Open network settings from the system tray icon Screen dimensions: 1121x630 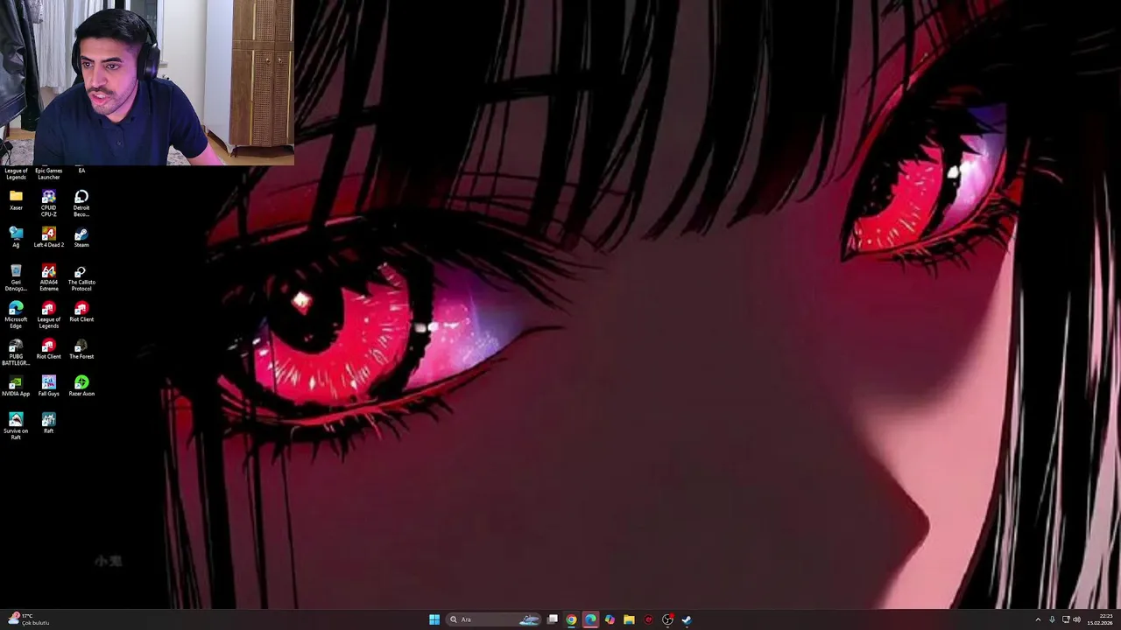(1066, 619)
